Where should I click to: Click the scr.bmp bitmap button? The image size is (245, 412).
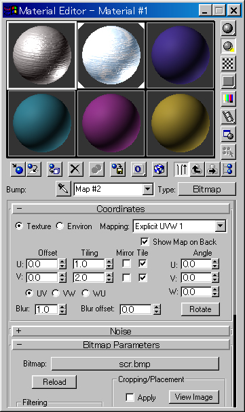tap(135, 364)
